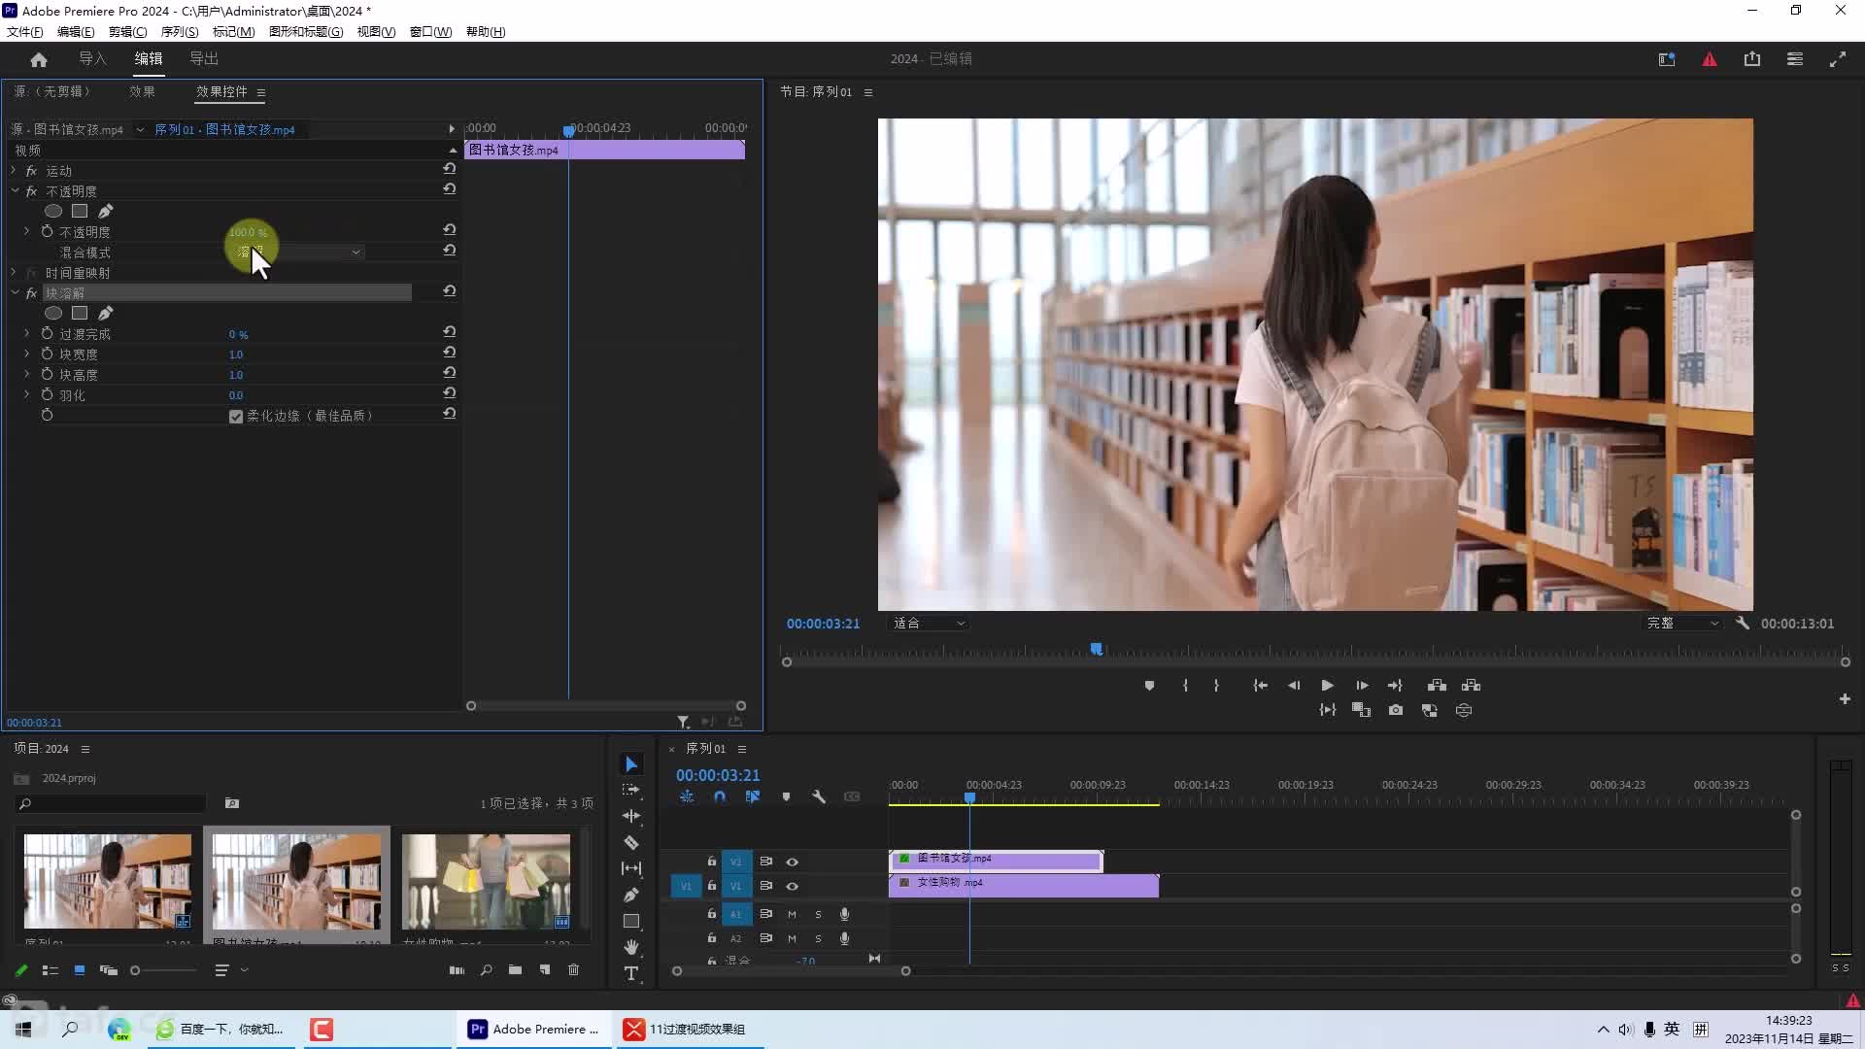Select the Ripple Edit tool
This screenshot has height=1049, width=1865.
631,816
